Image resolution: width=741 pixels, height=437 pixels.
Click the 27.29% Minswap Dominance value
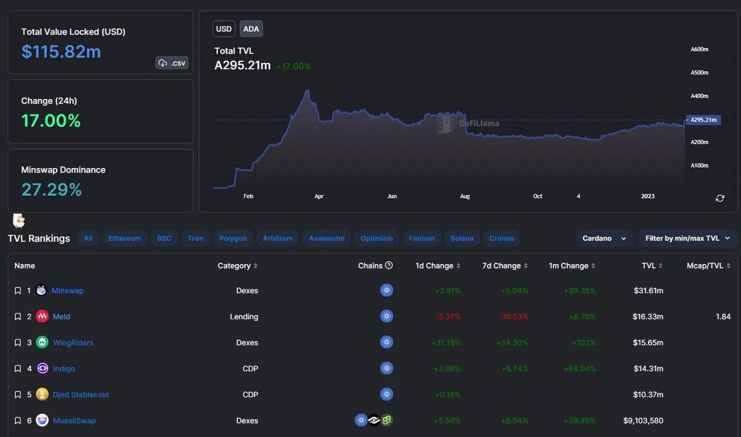tap(52, 190)
